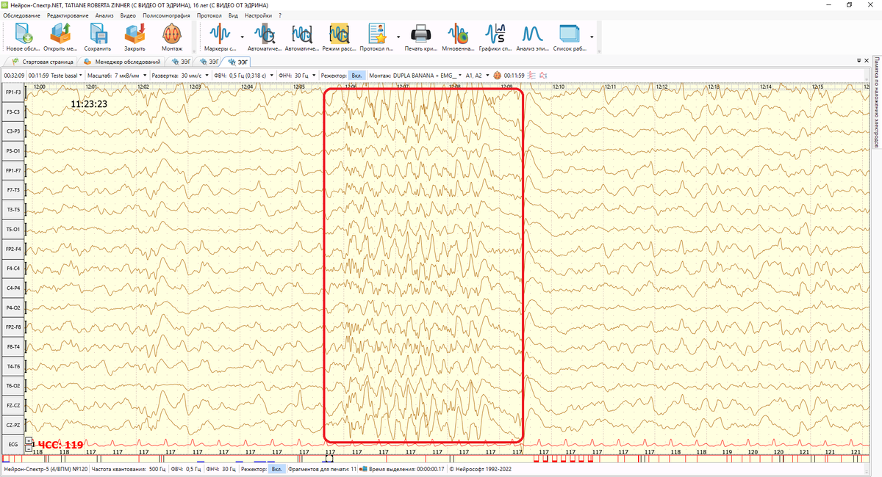Click Фрагментов для печати: 11 status entry

pos(323,468)
